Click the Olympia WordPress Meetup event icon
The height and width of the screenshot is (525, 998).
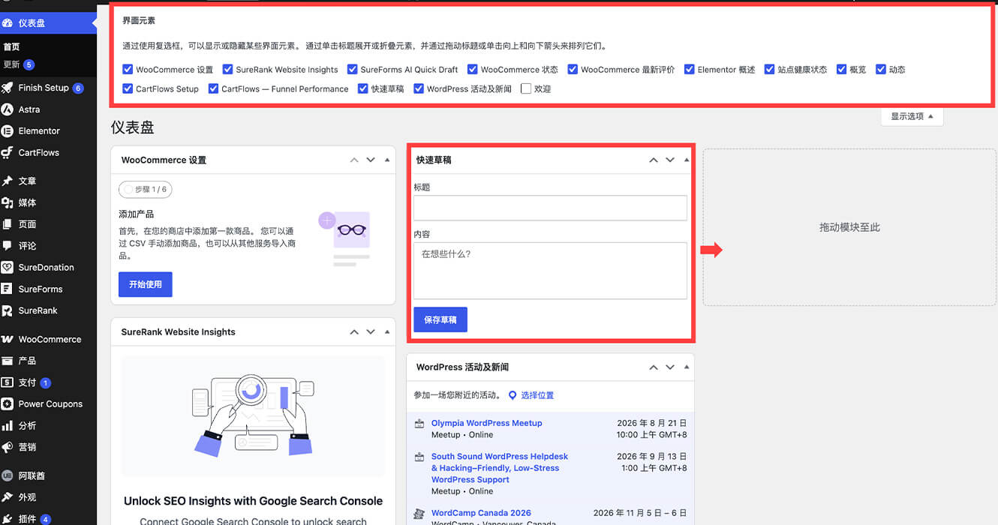tap(419, 424)
